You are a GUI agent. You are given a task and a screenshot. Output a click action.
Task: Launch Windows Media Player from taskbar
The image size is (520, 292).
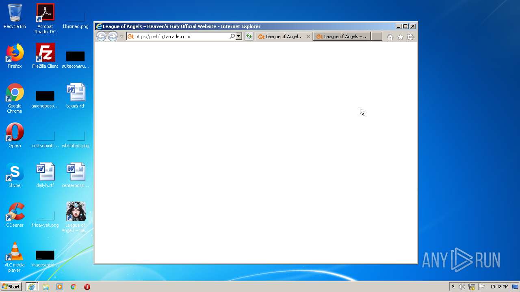[60, 287]
